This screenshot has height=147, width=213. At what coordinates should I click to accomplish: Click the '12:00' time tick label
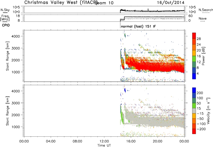pyautogui.click(x=104, y=141)
